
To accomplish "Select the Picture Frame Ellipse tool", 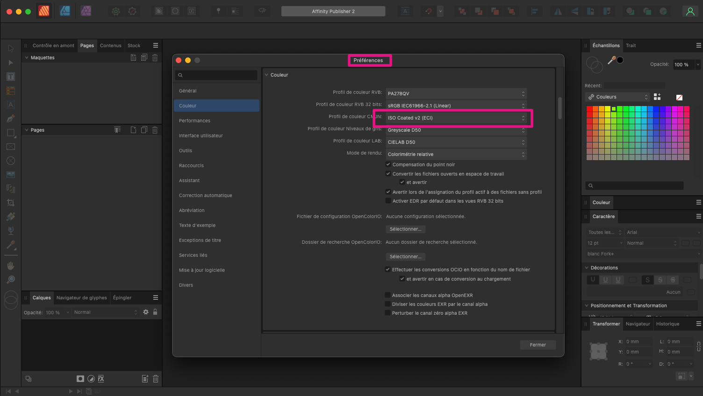I will click(11, 161).
